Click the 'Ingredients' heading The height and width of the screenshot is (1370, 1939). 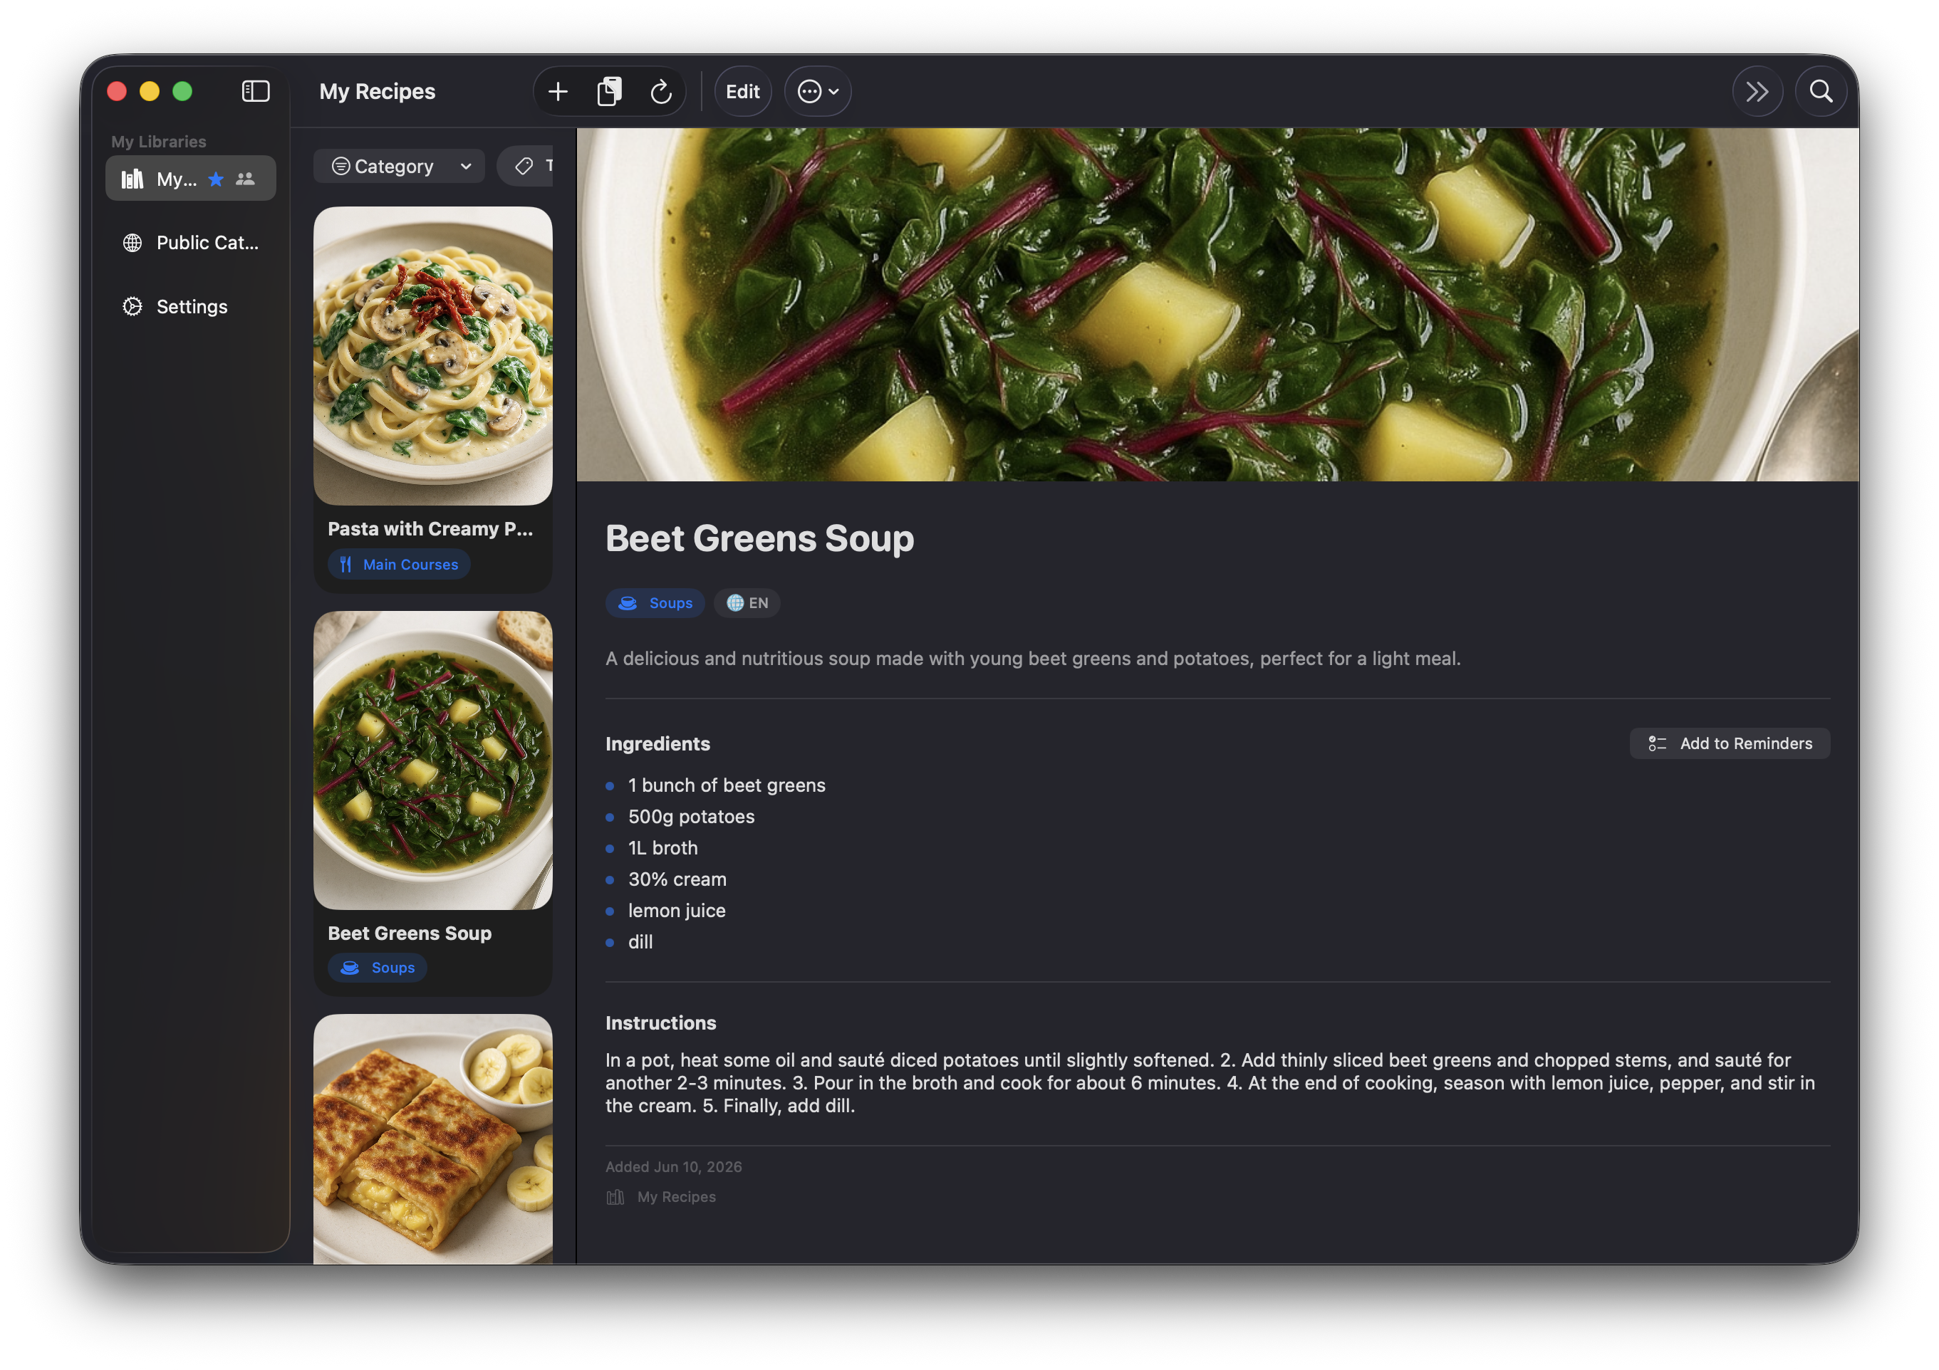pyautogui.click(x=658, y=743)
